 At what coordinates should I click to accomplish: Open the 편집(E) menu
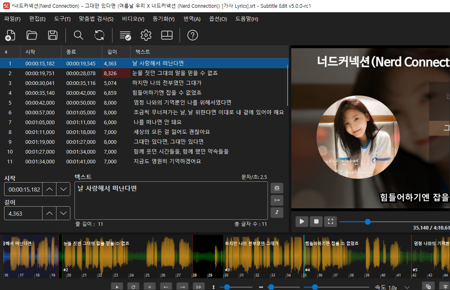pyautogui.click(x=37, y=19)
